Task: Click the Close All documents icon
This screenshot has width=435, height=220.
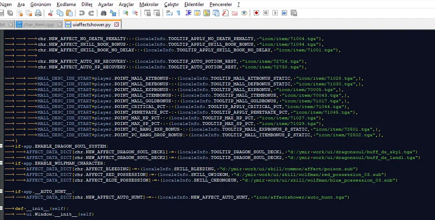Action: point(29,13)
